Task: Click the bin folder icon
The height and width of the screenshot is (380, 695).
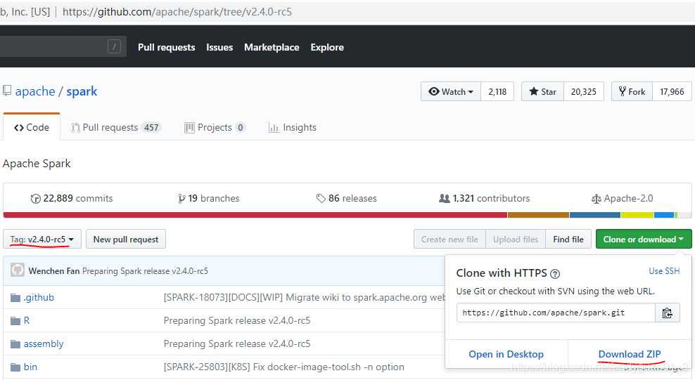Action: (x=15, y=367)
